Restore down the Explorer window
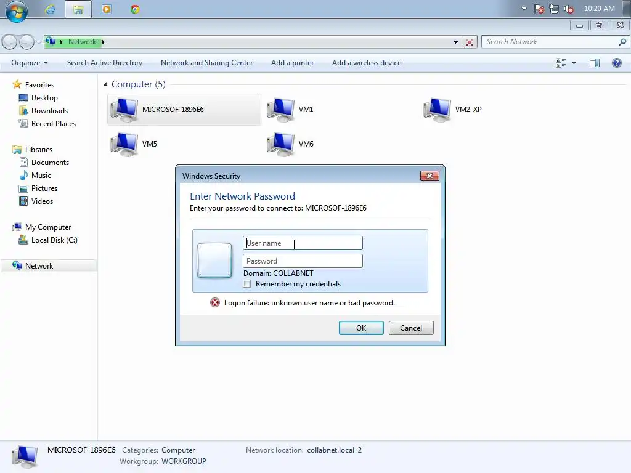631x473 pixels. [x=600, y=25]
